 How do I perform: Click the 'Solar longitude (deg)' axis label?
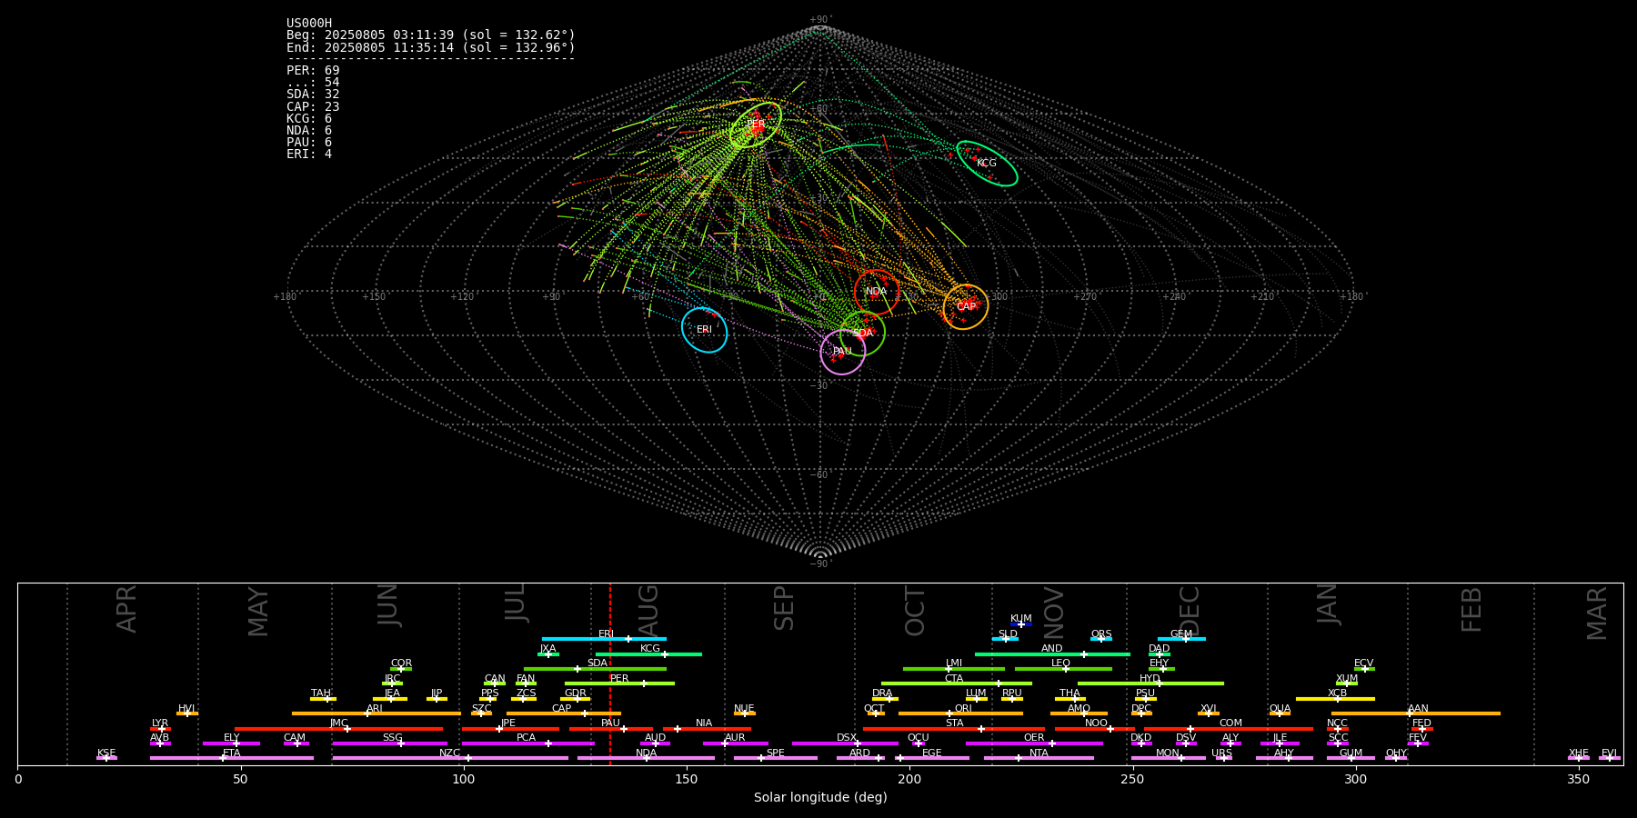coord(820,798)
